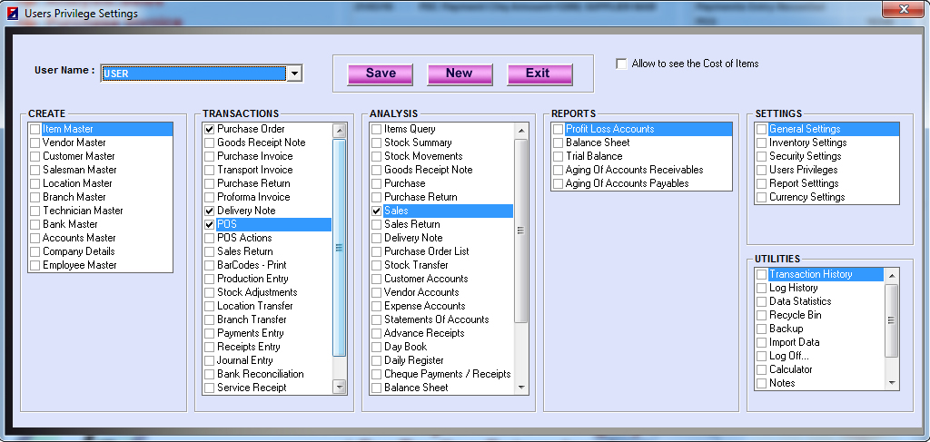Uncheck the Purchase Order checkbox
This screenshot has height=442, width=930.
[210, 129]
